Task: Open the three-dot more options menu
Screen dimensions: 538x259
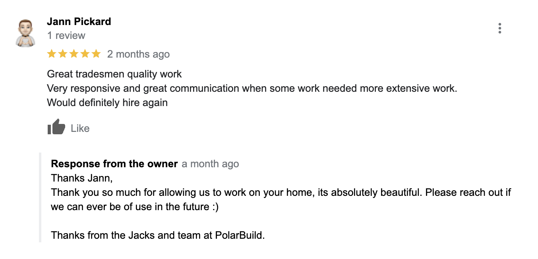Action: tap(499, 29)
